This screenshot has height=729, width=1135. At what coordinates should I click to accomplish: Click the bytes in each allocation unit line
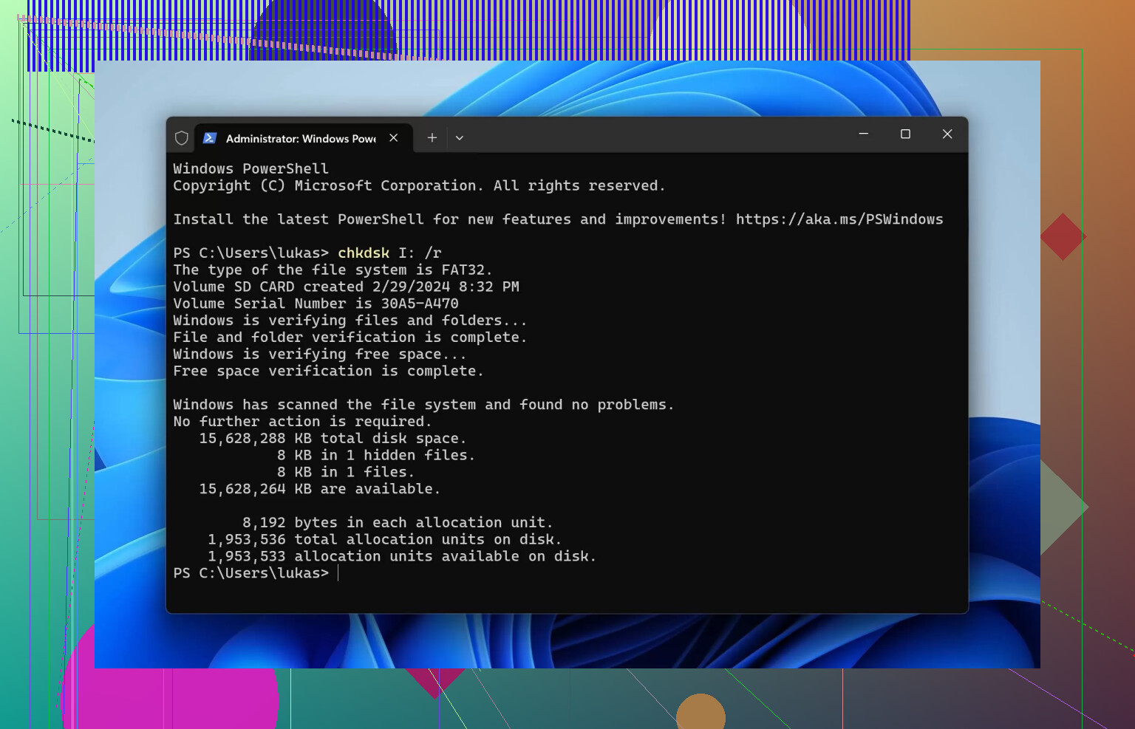coord(397,523)
